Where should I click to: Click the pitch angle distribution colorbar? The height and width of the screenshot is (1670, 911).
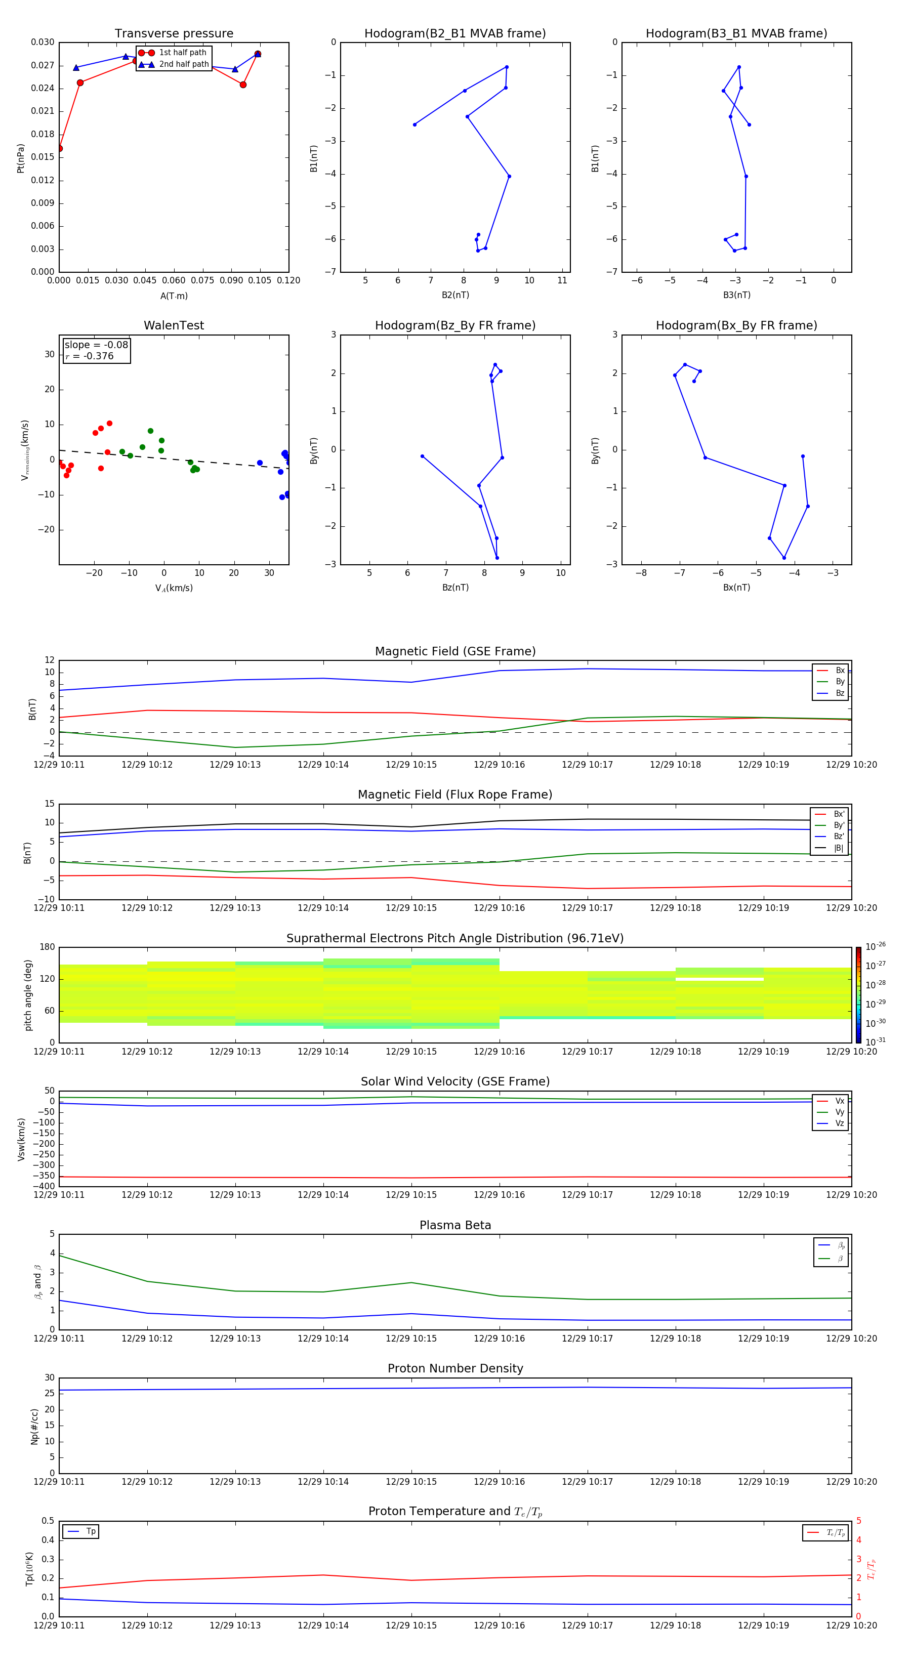point(858,994)
